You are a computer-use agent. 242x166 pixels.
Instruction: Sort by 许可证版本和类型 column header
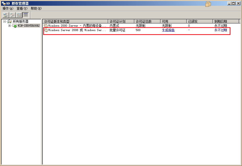[x=75, y=21]
